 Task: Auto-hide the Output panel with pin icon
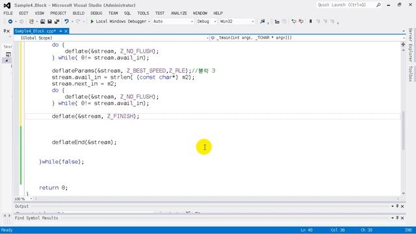(x=397, y=206)
